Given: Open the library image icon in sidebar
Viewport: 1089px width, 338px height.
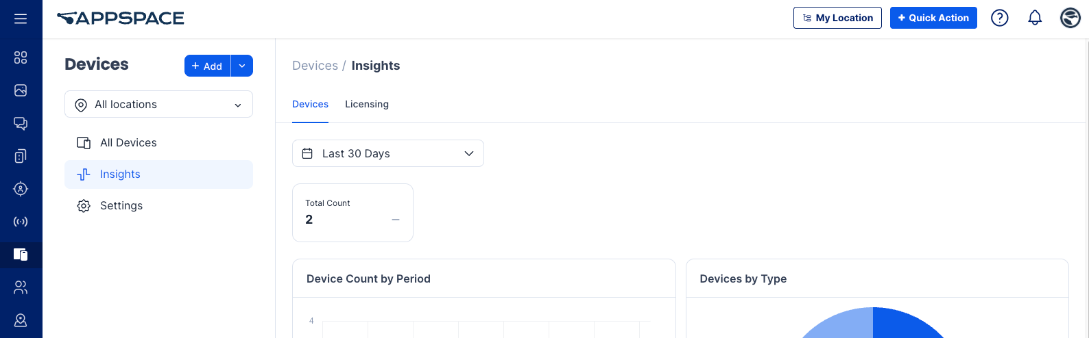Looking at the screenshot, I should [x=21, y=90].
